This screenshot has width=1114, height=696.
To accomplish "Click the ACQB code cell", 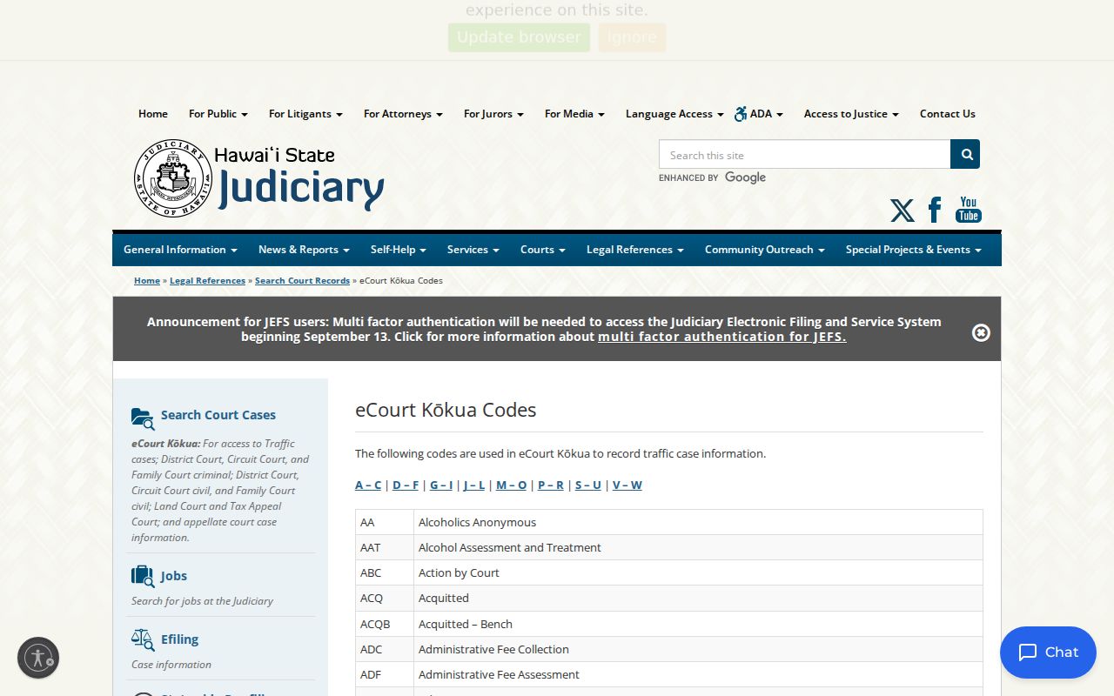I will pos(385,624).
